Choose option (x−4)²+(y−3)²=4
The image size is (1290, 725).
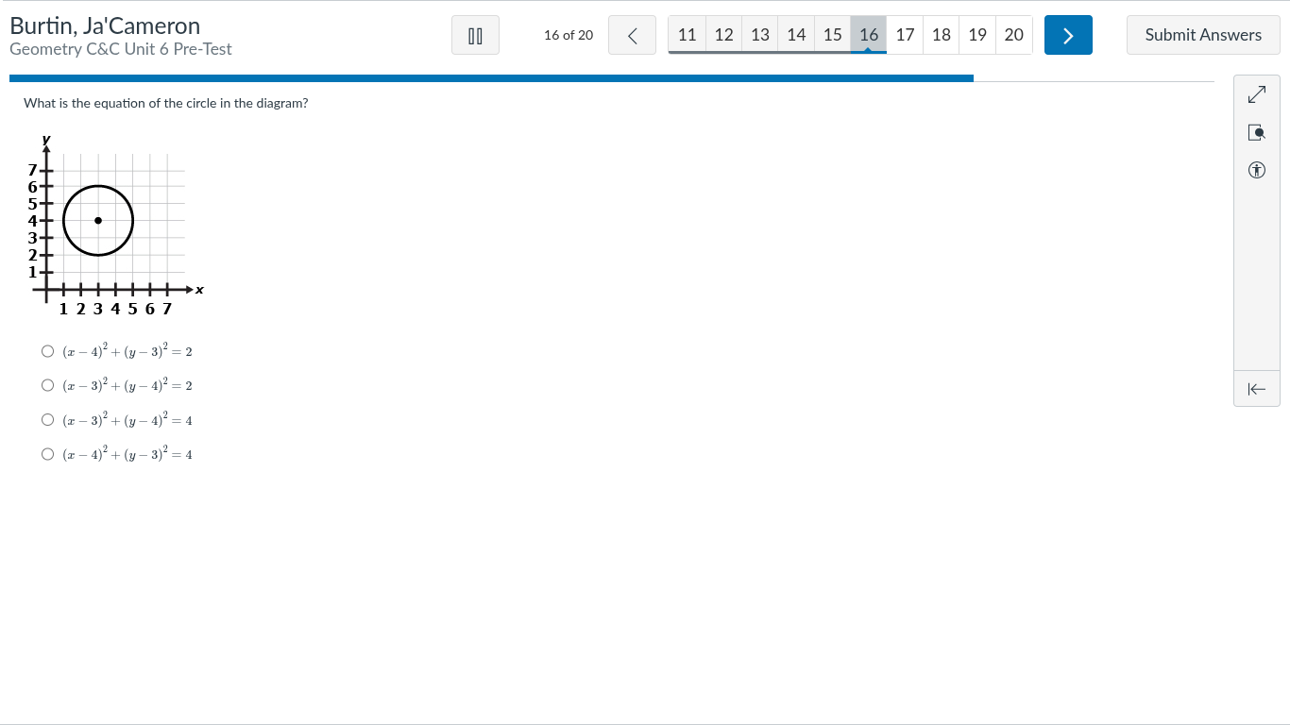47,454
